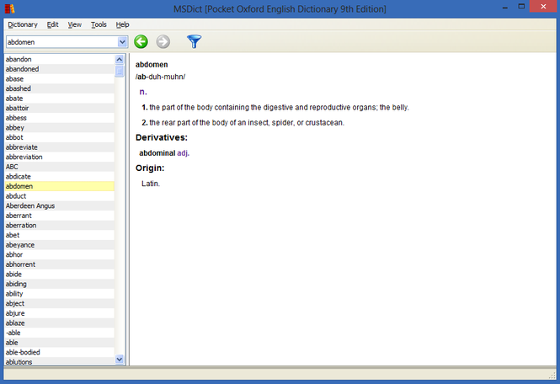Select 'abbreviation' in the word list
This screenshot has height=384, width=560.
coord(59,157)
